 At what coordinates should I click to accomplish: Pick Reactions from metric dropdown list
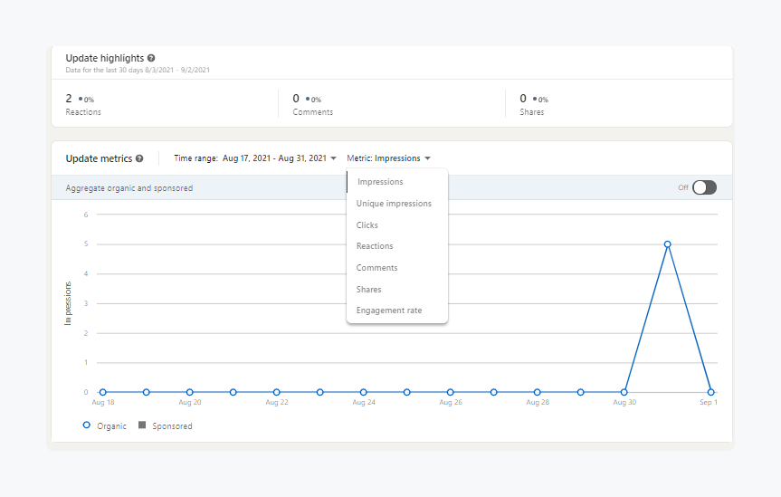(375, 246)
